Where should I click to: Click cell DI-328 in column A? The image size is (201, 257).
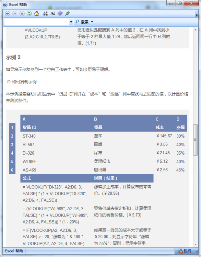[x=28, y=153]
